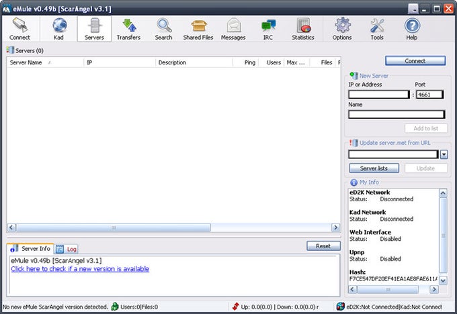
Task: Click My Info scroll down arrow
Action: [443, 280]
